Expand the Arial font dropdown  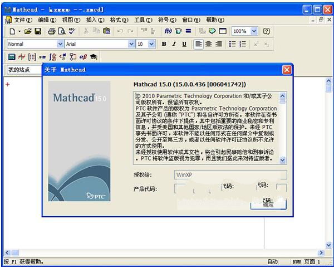coord(131,44)
